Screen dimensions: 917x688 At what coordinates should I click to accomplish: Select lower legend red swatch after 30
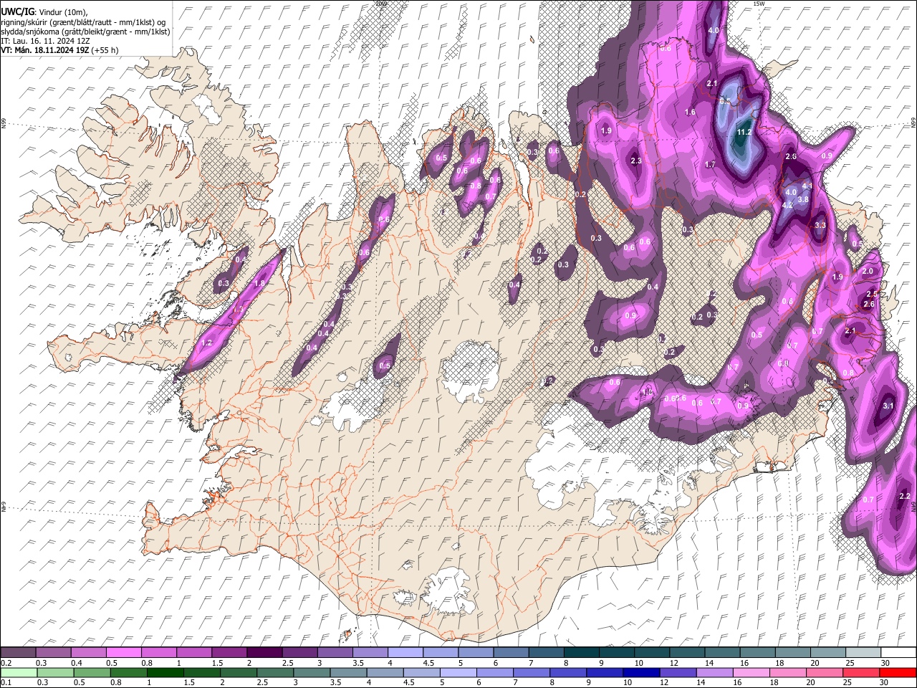(x=897, y=672)
